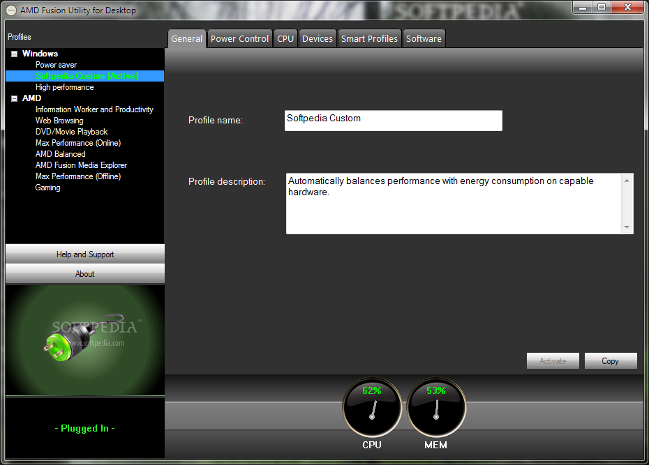Image resolution: width=649 pixels, height=465 pixels.
Task: Open the About button
Action: click(x=85, y=273)
